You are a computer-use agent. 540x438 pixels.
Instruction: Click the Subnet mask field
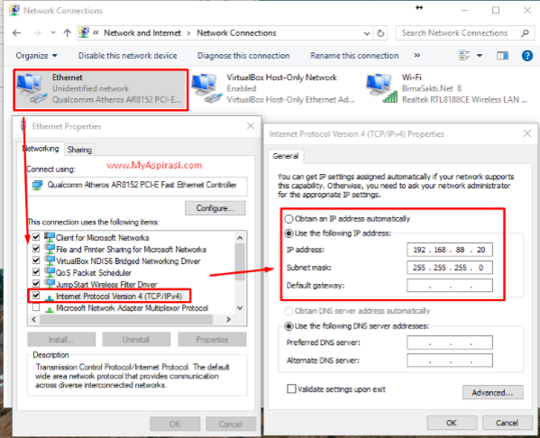tap(450, 268)
